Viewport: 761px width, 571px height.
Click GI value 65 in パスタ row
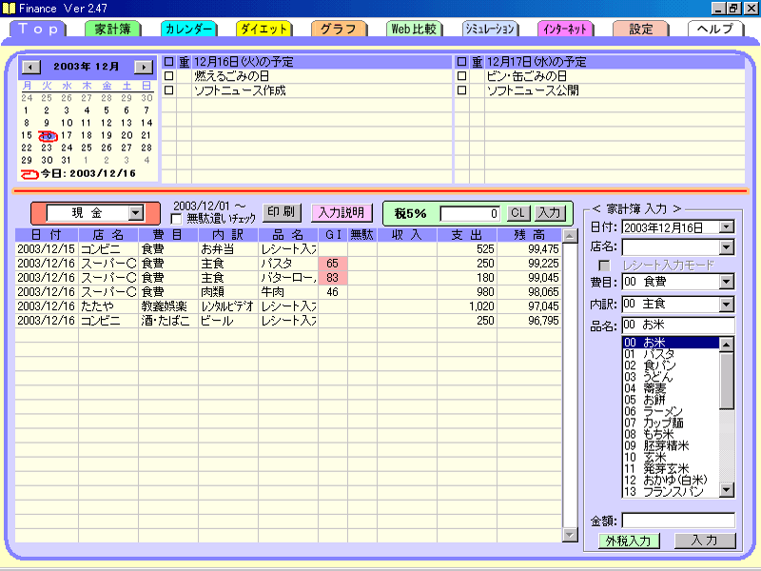click(332, 264)
